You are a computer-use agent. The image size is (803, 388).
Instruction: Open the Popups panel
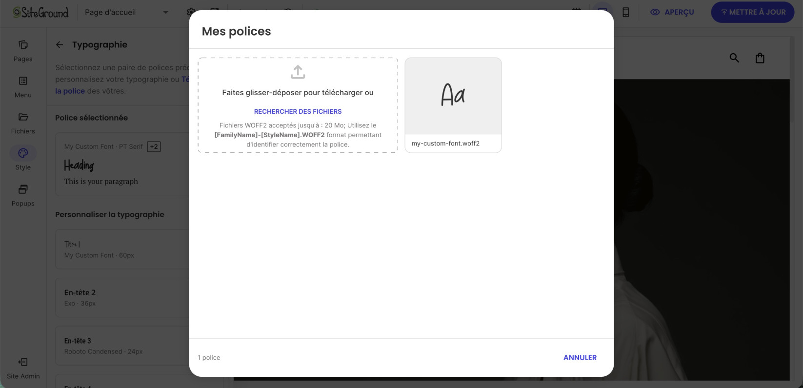(x=23, y=196)
